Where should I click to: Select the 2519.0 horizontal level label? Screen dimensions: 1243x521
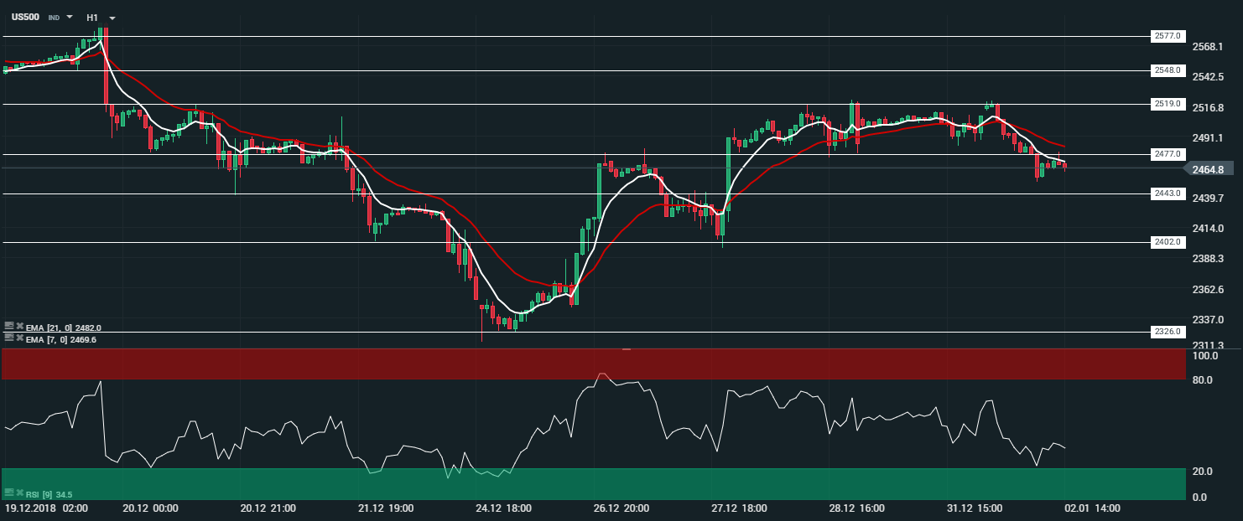pos(1167,104)
